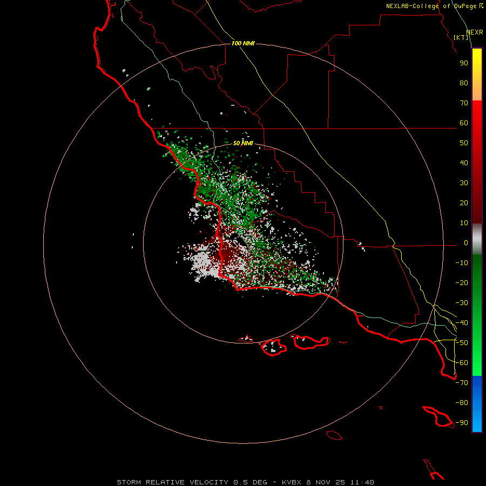The width and height of the screenshot is (486, 486).
Task: Click the 90 knots label on the velocity scale
Action: coord(464,63)
